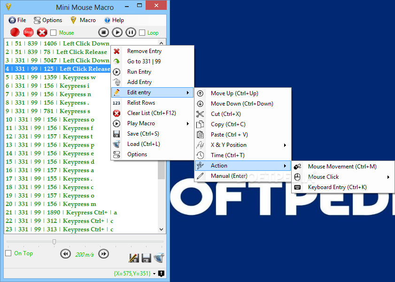The height and width of the screenshot is (282, 395).
Task: Click the bottom load macro icon
Action: coord(159,258)
